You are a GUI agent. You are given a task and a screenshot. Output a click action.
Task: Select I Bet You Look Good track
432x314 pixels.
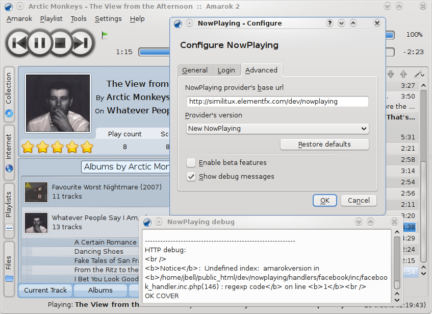tap(107, 279)
